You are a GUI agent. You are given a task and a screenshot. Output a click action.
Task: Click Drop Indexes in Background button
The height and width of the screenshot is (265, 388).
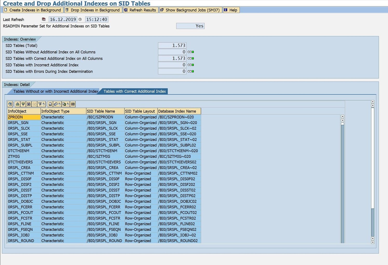point(93,10)
